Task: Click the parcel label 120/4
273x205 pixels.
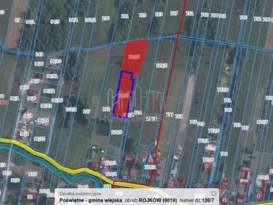Action: tap(111, 174)
